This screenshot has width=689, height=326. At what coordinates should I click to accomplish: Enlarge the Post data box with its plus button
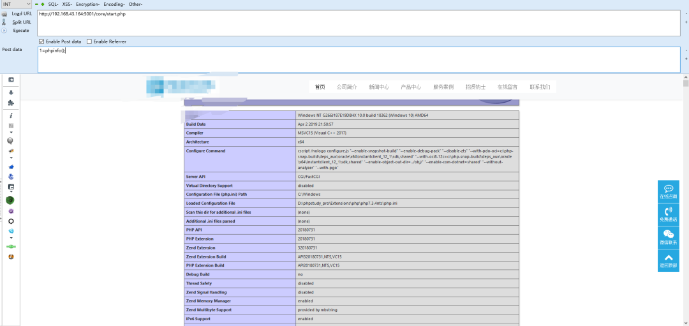(686, 59)
